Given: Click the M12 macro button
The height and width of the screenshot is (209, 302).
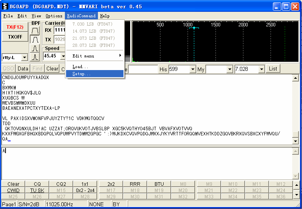Looking at the screenshot, I should pos(281,184).
